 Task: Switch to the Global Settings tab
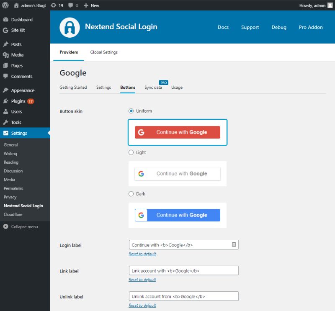[104, 52]
